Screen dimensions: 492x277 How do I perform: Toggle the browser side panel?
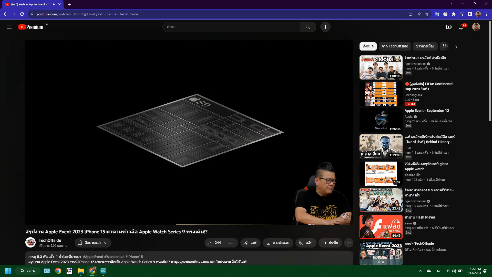tap(470, 14)
